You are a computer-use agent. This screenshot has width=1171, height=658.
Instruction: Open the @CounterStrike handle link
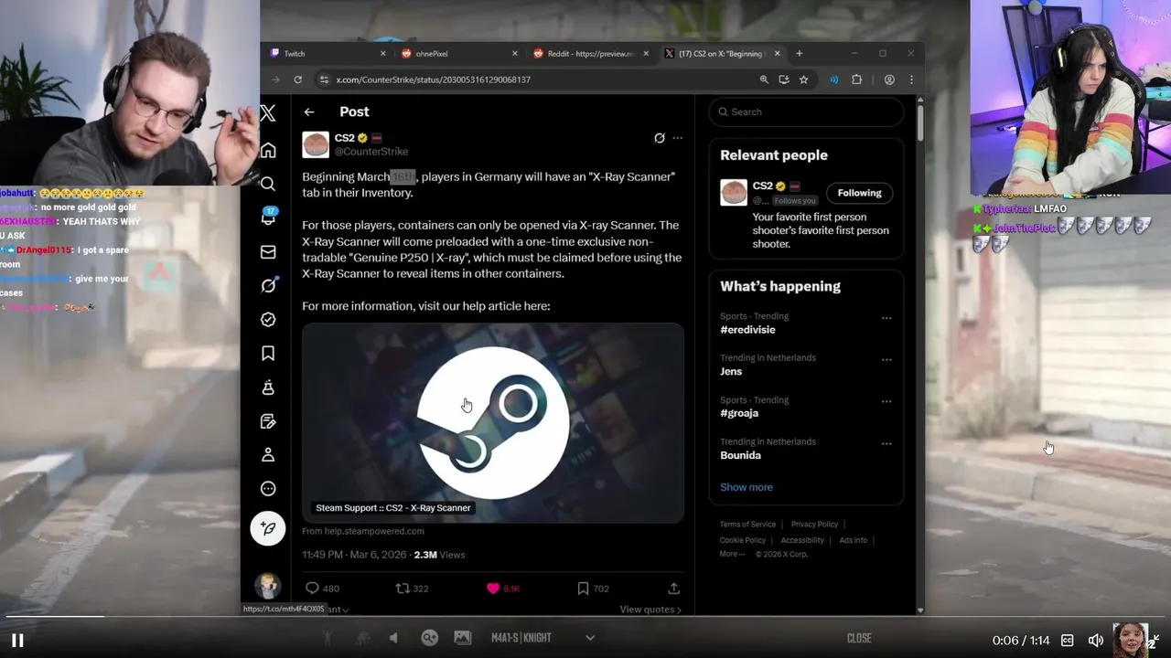point(371,152)
